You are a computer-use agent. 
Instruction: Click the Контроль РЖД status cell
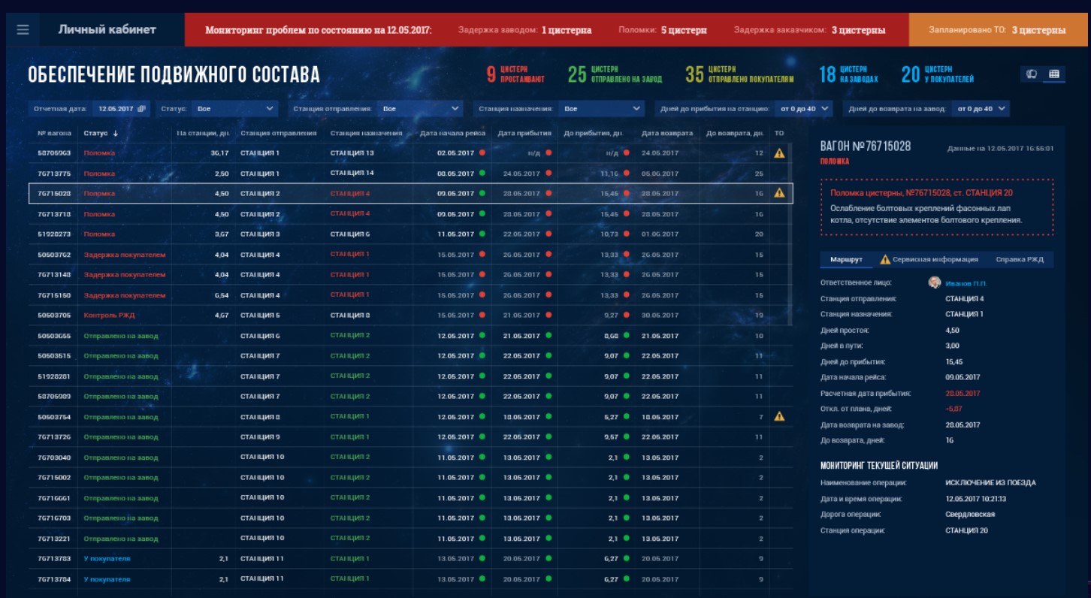pyautogui.click(x=110, y=316)
